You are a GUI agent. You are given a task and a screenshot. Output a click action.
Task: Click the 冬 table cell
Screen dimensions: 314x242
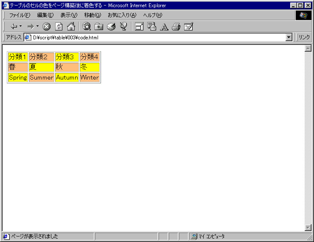[x=90, y=67]
